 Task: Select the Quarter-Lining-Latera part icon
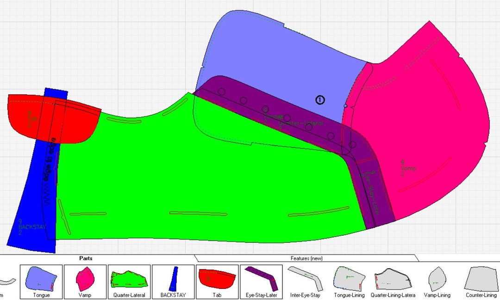pyautogui.click(x=392, y=279)
